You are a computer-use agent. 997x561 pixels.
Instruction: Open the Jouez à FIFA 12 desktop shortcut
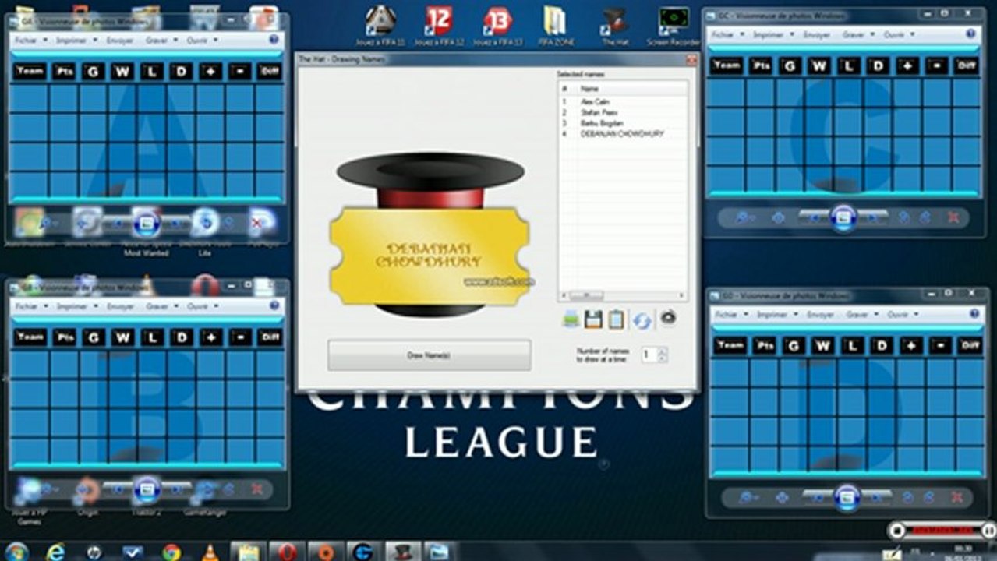pyautogui.click(x=440, y=26)
